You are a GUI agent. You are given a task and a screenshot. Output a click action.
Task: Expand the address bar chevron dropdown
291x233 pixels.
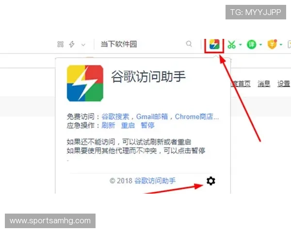[83, 45]
